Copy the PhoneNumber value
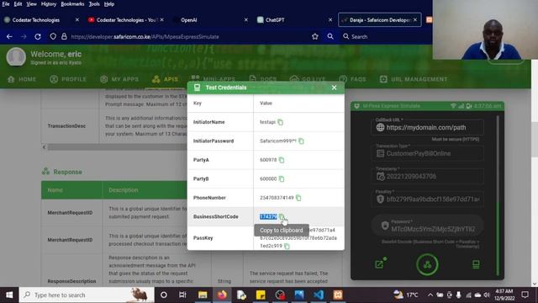This screenshot has height=303, width=538. [x=298, y=198]
